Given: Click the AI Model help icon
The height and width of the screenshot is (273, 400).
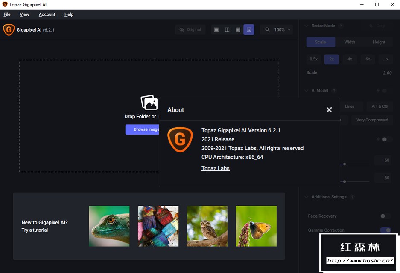Looking at the screenshot, I should (x=334, y=91).
